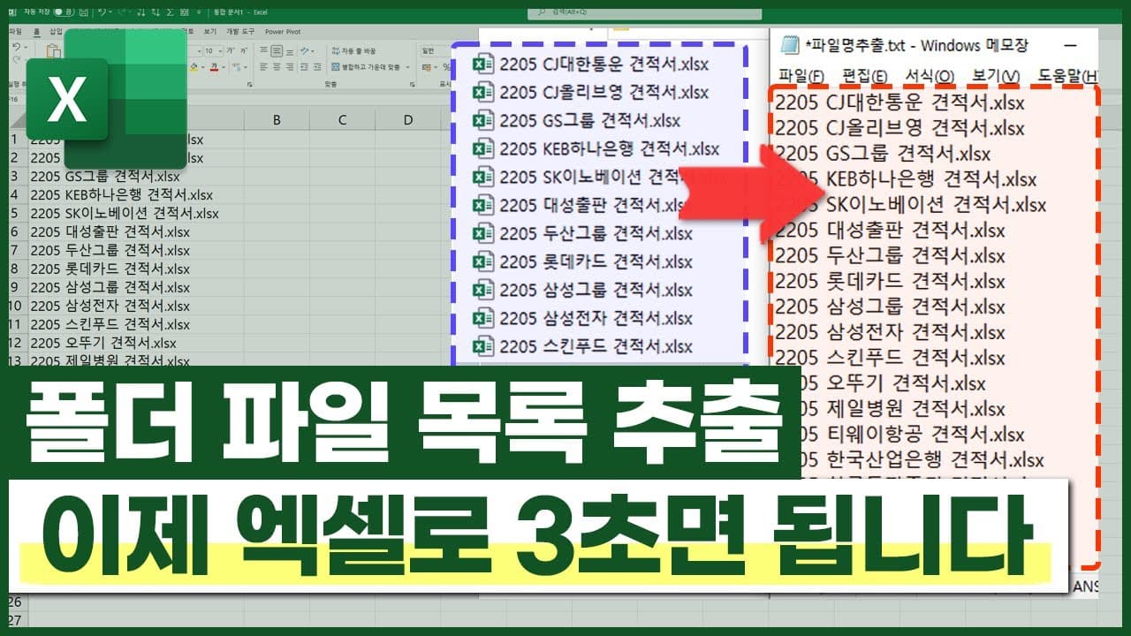Select Excel cell with 2205 SK이노베이션 견적서.xlsx

[134, 213]
